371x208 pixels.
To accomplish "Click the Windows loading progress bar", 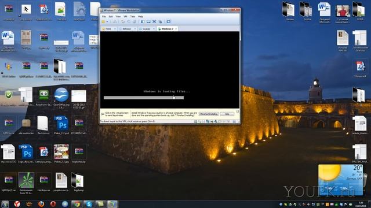I will coord(144,98).
